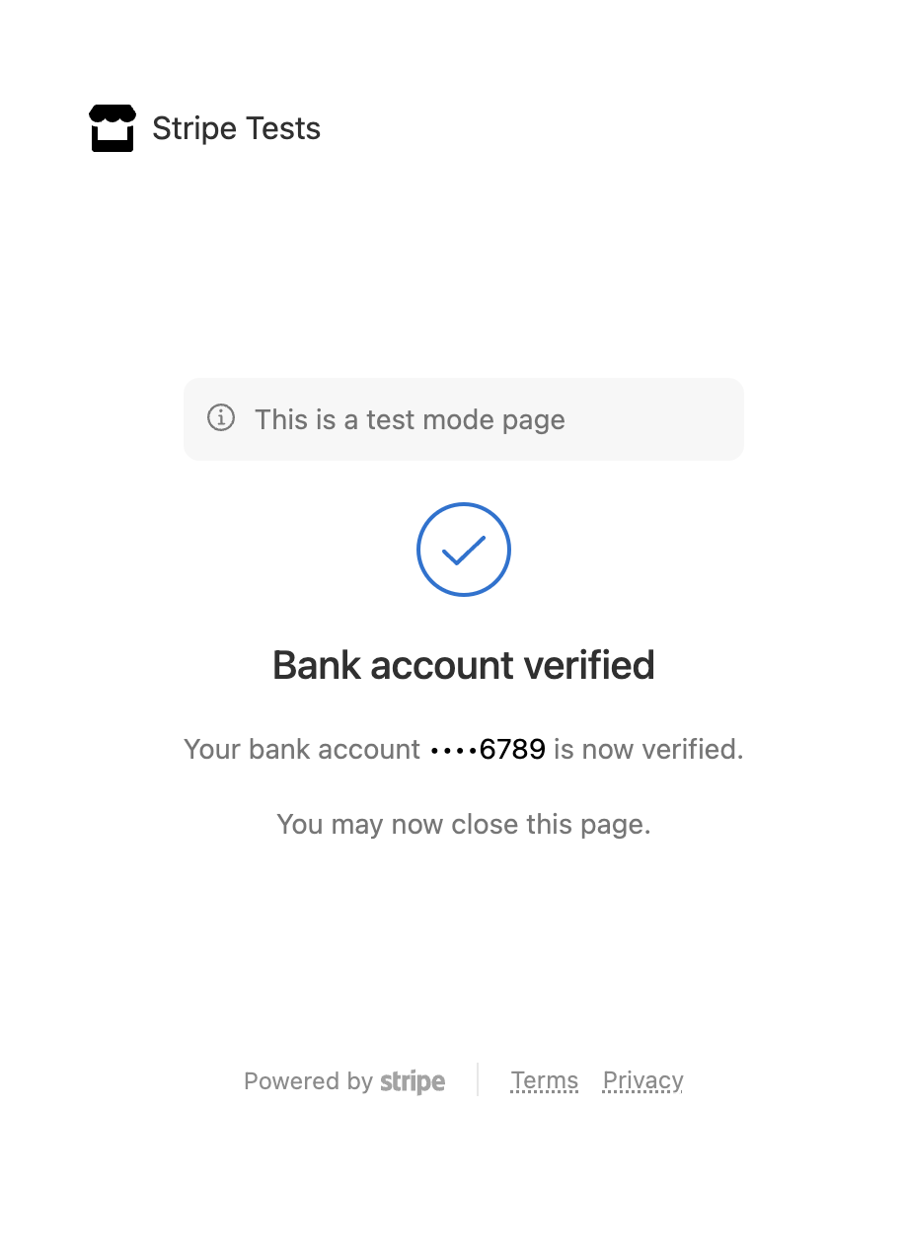Select the Stripe Tests business name
This screenshot has height=1255, width=904.
pos(237,128)
